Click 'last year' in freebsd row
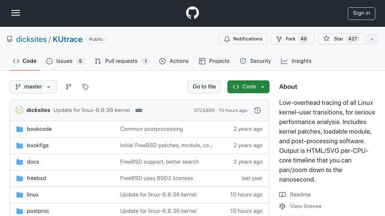385x216 pixels. pos(252,178)
